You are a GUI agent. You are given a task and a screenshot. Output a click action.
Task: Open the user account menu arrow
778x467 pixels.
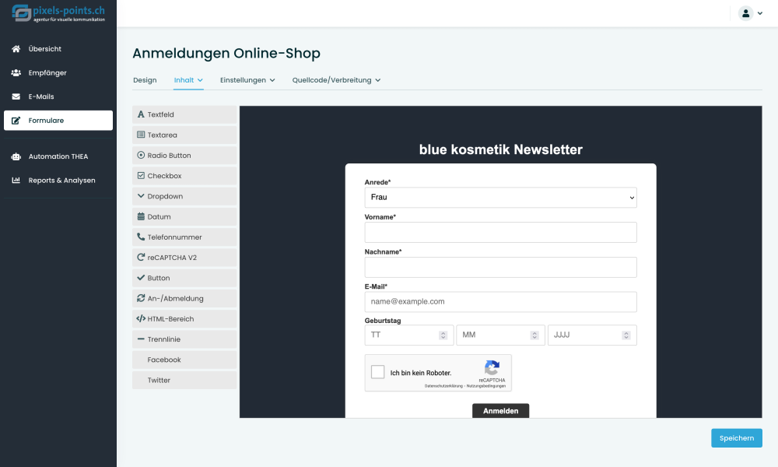759,13
